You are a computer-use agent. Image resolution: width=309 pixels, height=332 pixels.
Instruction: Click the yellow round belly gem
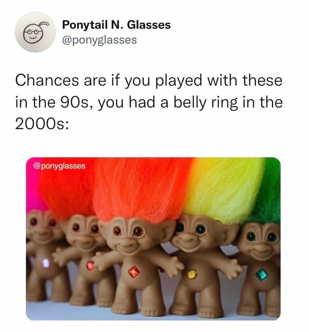pos(192,274)
